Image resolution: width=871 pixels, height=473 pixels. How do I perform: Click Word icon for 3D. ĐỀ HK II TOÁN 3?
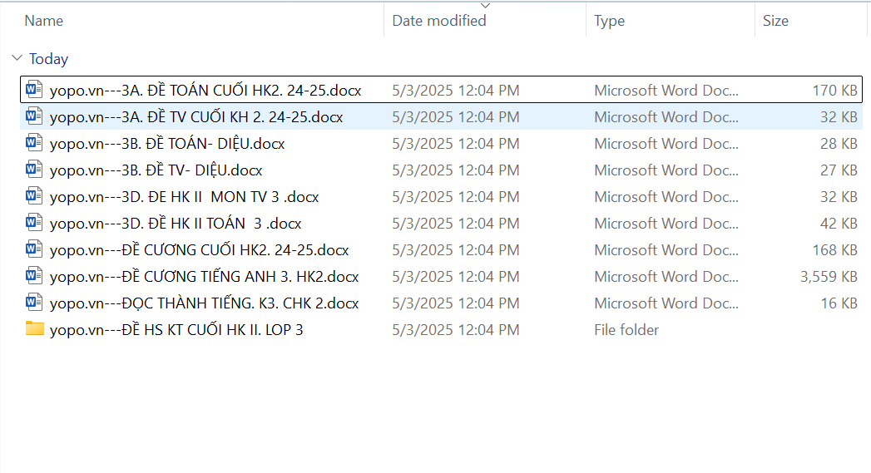34,223
